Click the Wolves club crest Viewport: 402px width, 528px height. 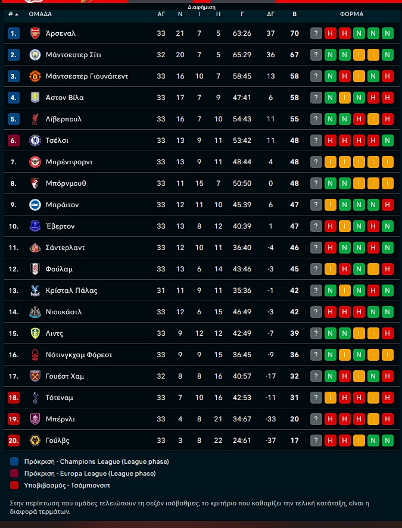point(35,440)
